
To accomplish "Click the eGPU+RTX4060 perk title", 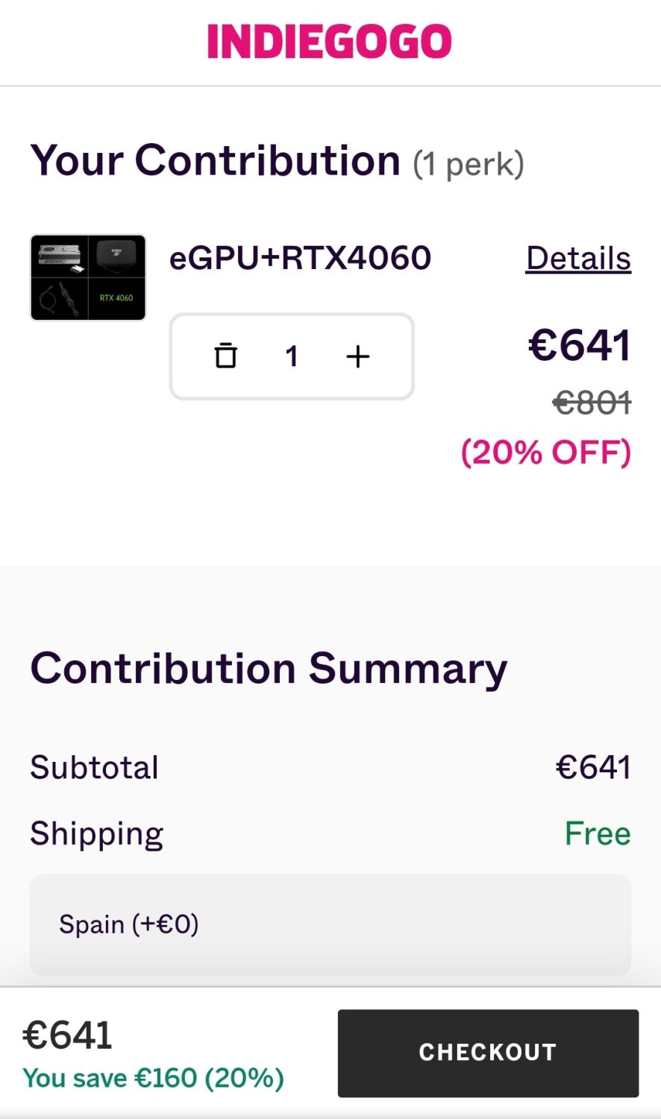I will (x=300, y=258).
